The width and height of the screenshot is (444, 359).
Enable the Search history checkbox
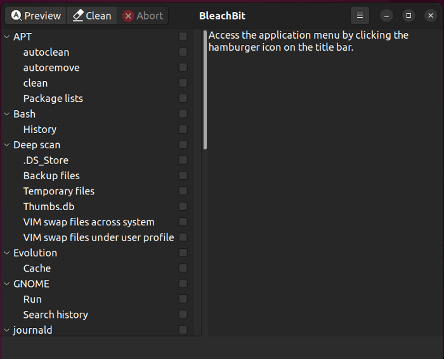[x=183, y=315]
